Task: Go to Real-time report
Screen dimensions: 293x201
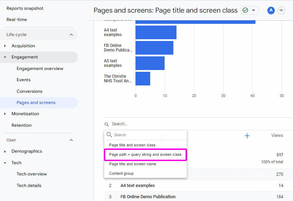Action: [x=16, y=20]
